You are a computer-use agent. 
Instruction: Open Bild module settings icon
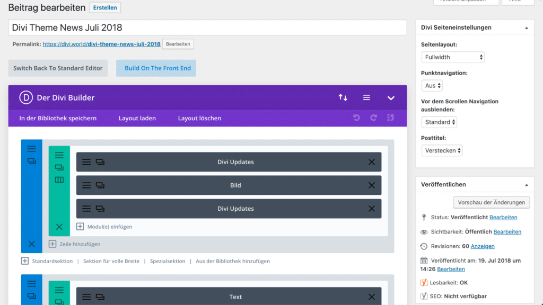(x=86, y=185)
